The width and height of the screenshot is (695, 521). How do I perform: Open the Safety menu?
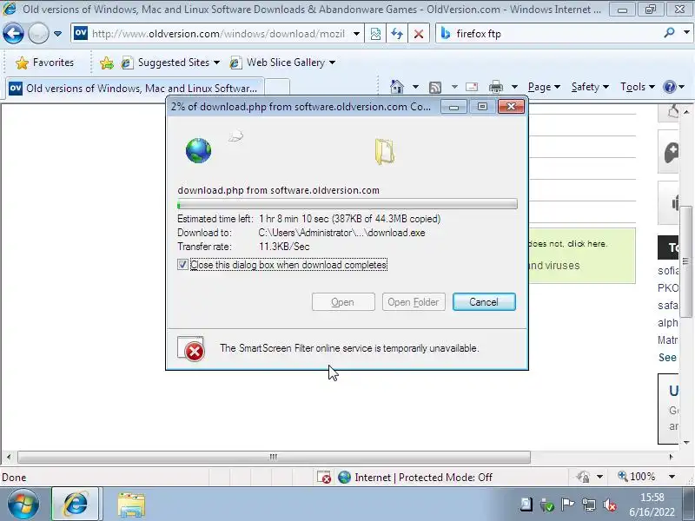point(590,87)
